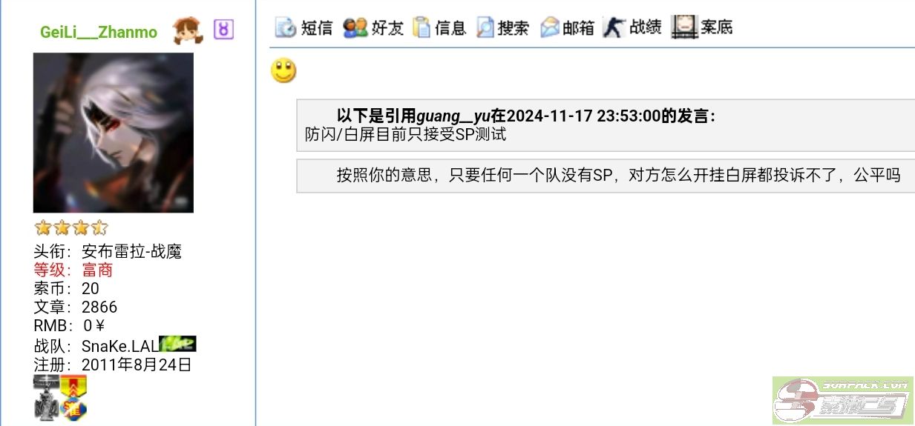Image resolution: width=915 pixels, height=426 pixels.
Task: Click the guang_yu quoted post header
Action: (x=526, y=116)
